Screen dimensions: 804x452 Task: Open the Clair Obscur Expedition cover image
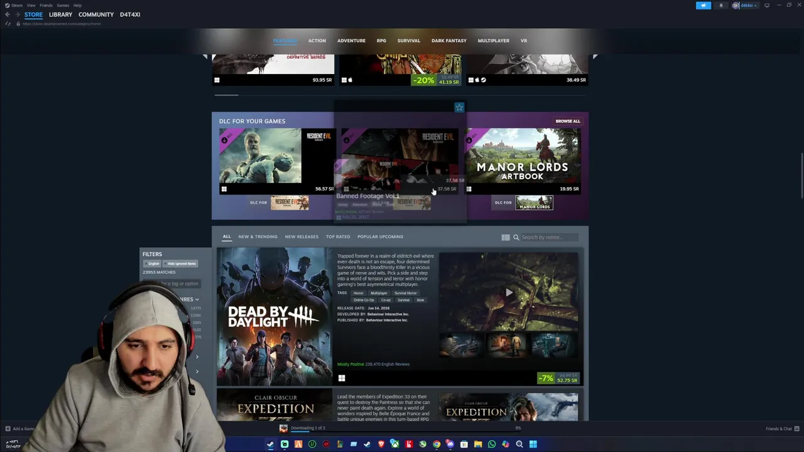pyautogui.click(x=274, y=405)
